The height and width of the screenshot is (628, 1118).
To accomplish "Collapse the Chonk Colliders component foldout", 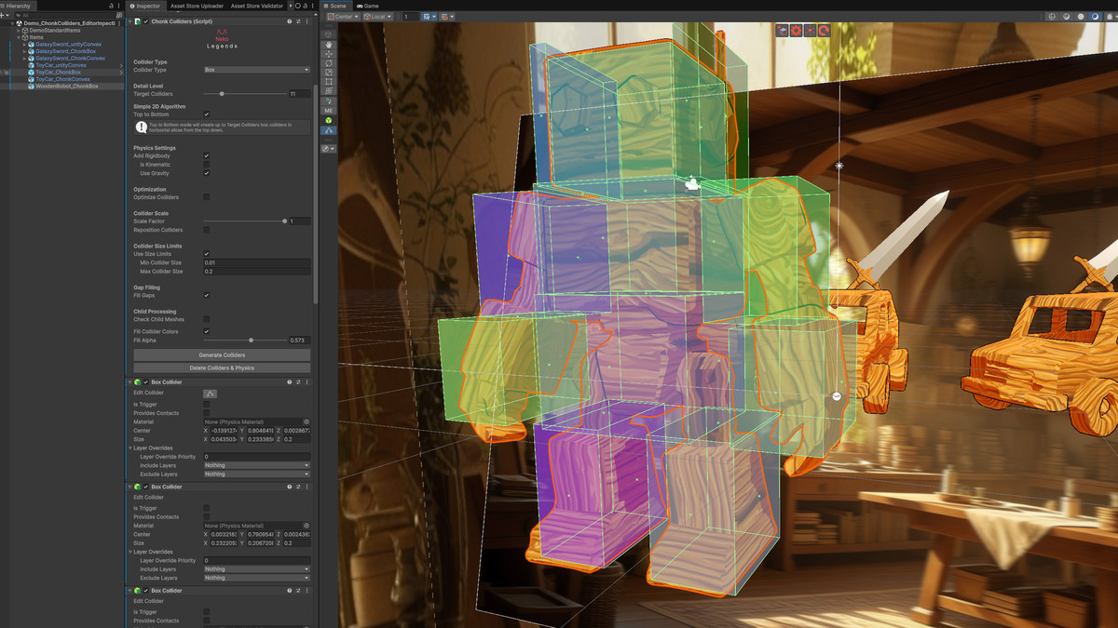I will [129, 20].
